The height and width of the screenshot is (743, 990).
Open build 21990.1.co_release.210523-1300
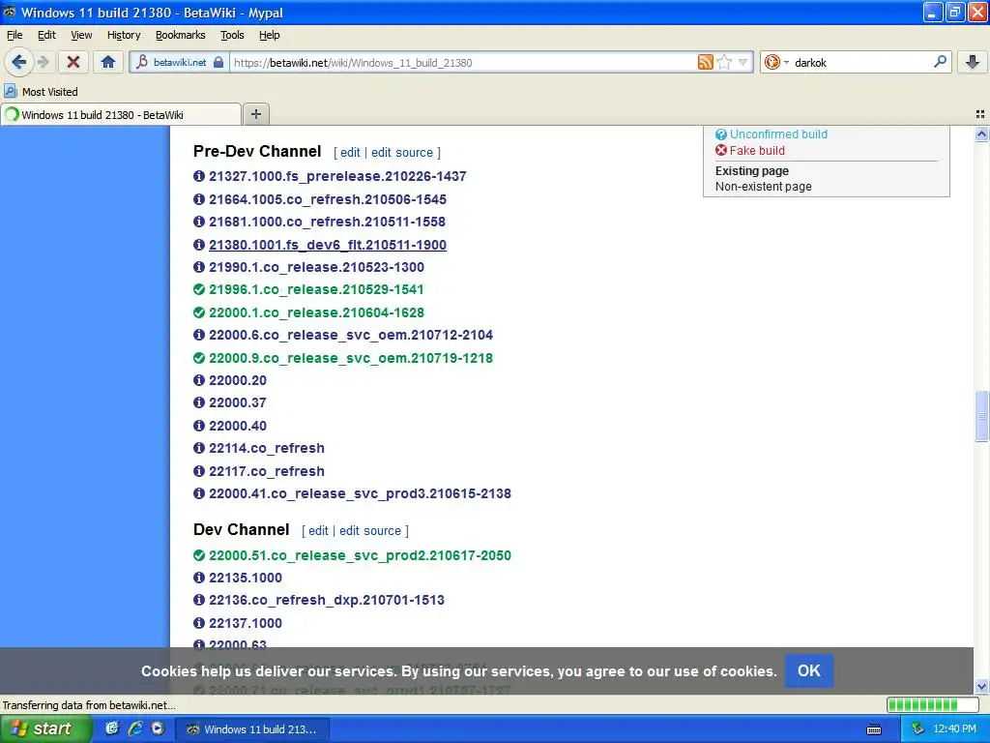click(316, 267)
